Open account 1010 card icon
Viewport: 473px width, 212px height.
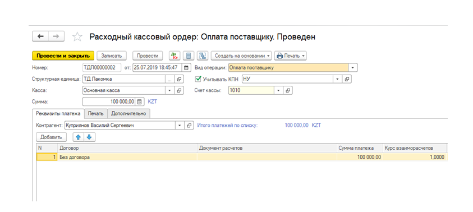tap(288, 90)
